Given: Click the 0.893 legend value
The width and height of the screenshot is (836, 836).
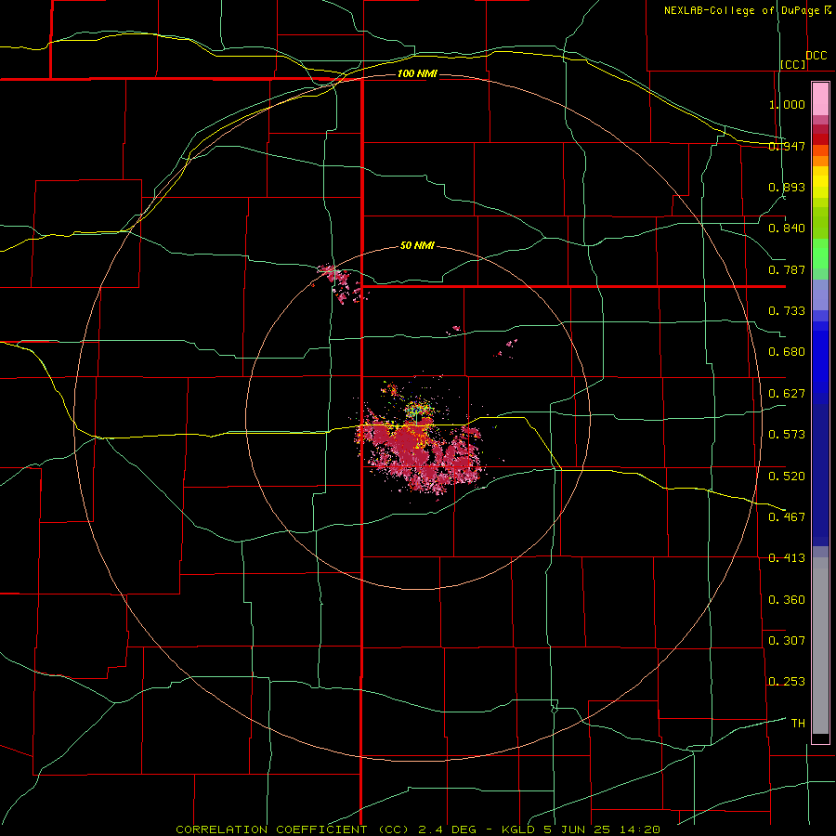Looking at the screenshot, I should (787, 187).
